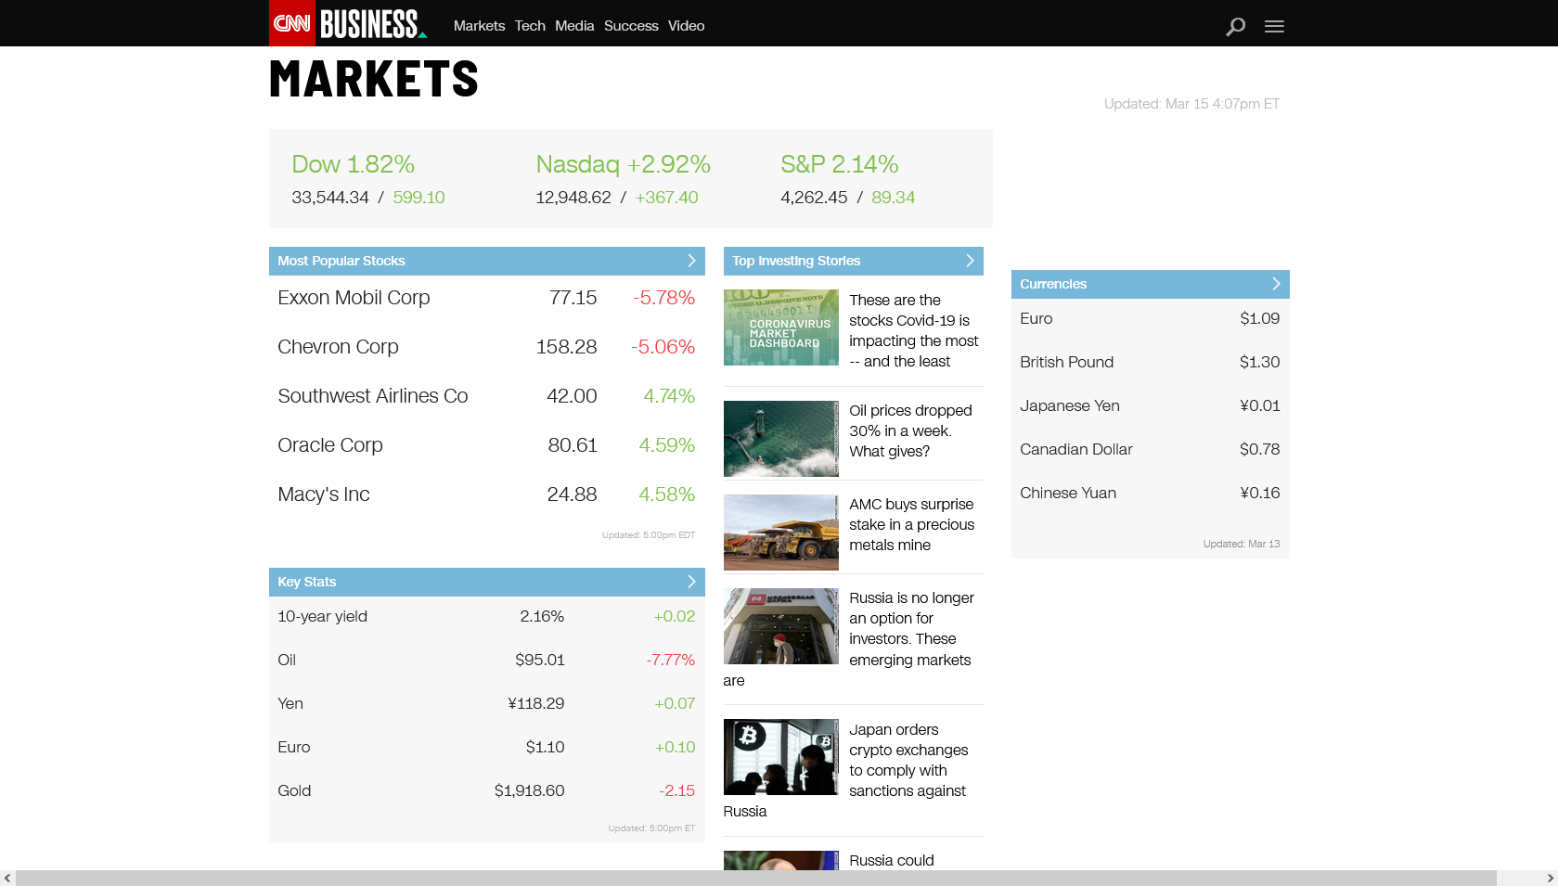
Task: Read 'Russia is no longer an option' story
Action: click(911, 629)
